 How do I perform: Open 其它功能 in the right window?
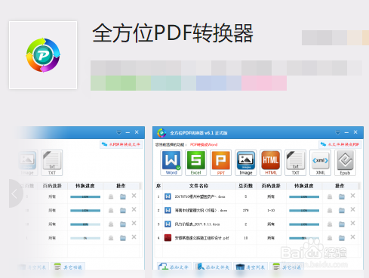[x=287, y=267]
